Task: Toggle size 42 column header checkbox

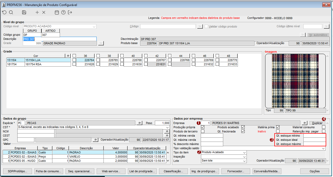Action: coord(146,56)
